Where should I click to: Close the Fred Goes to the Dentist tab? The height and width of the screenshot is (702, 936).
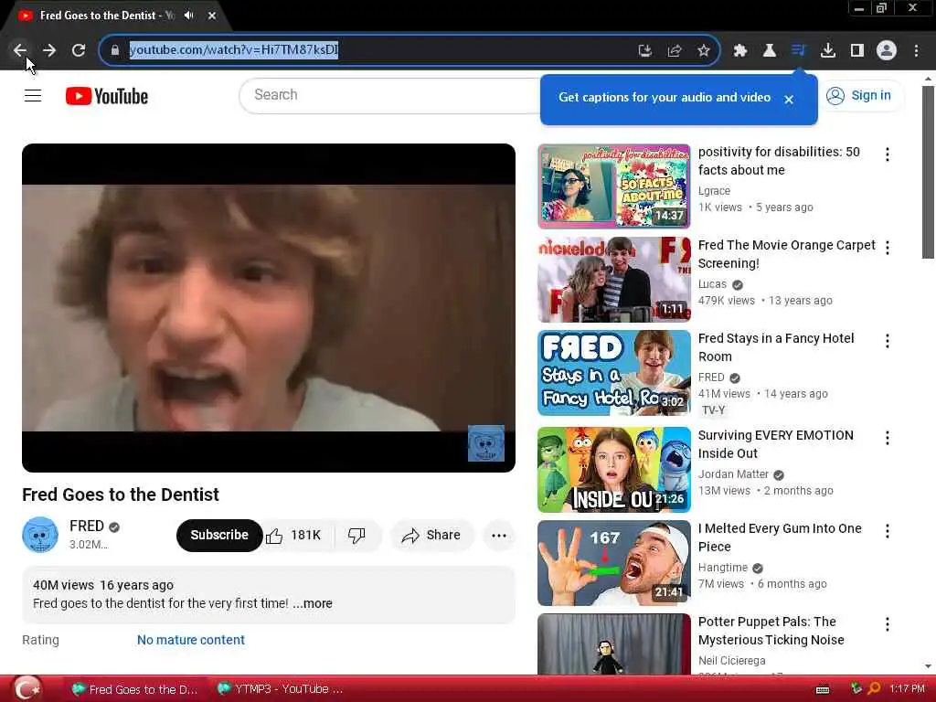coord(212,16)
